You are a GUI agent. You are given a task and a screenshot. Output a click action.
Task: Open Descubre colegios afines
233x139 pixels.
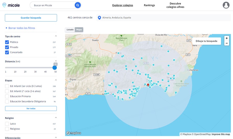click(175, 5)
